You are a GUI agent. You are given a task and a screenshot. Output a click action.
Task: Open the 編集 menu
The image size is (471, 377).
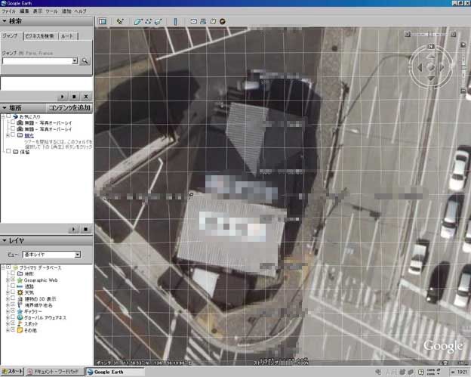[24, 11]
